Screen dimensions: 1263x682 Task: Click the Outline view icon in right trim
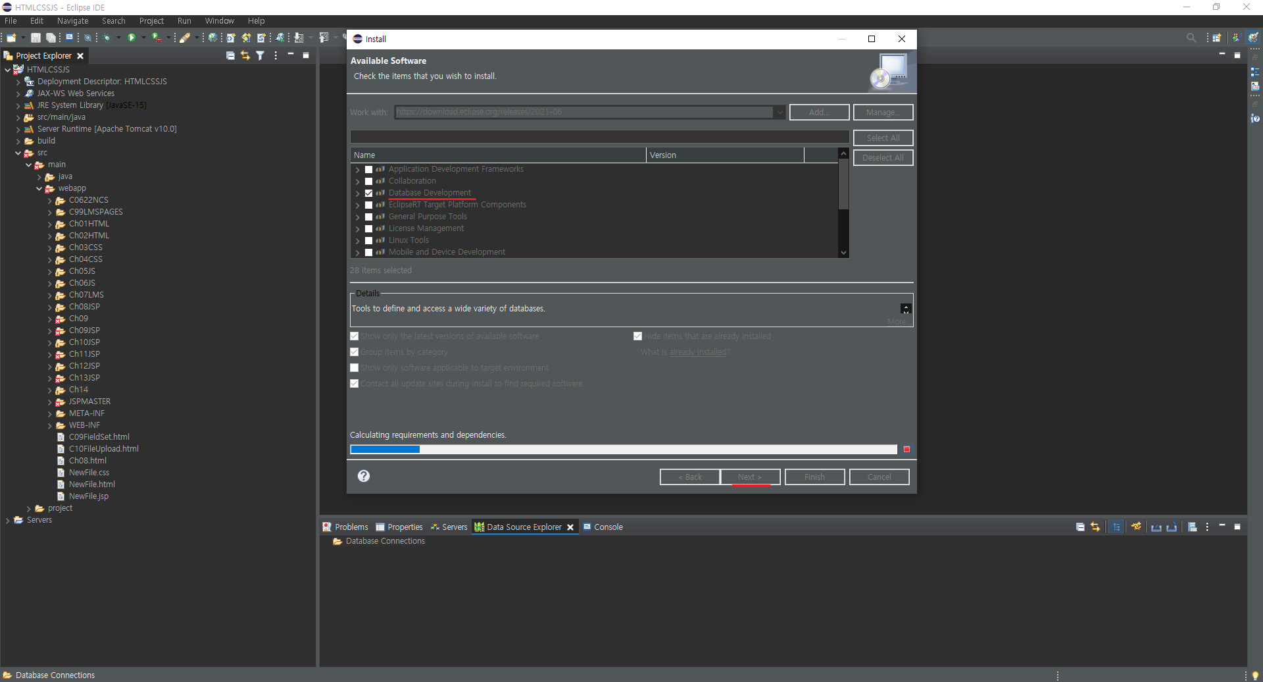pos(1255,72)
